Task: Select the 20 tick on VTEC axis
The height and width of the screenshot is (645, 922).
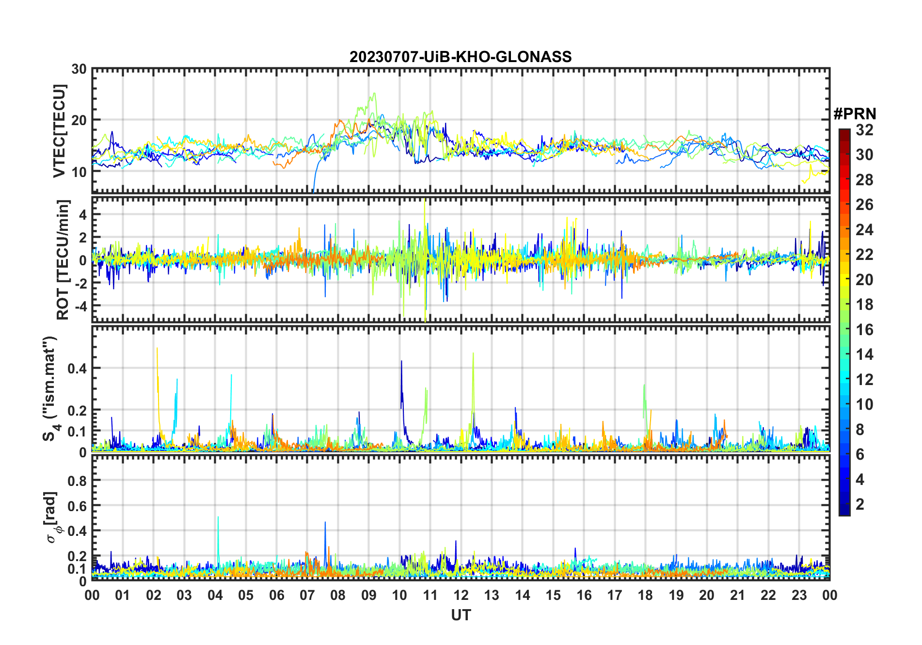Action: [x=79, y=120]
